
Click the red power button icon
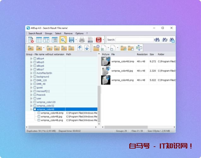point(98,40)
